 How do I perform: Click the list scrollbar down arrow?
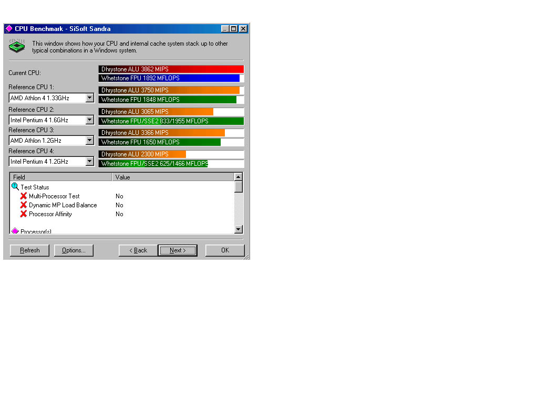[238, 229]
